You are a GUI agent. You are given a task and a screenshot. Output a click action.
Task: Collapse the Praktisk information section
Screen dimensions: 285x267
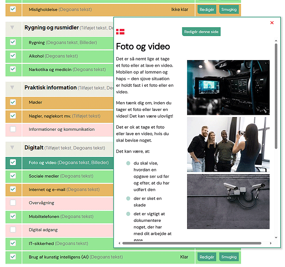pyautogui.click(x=12, y=88)
